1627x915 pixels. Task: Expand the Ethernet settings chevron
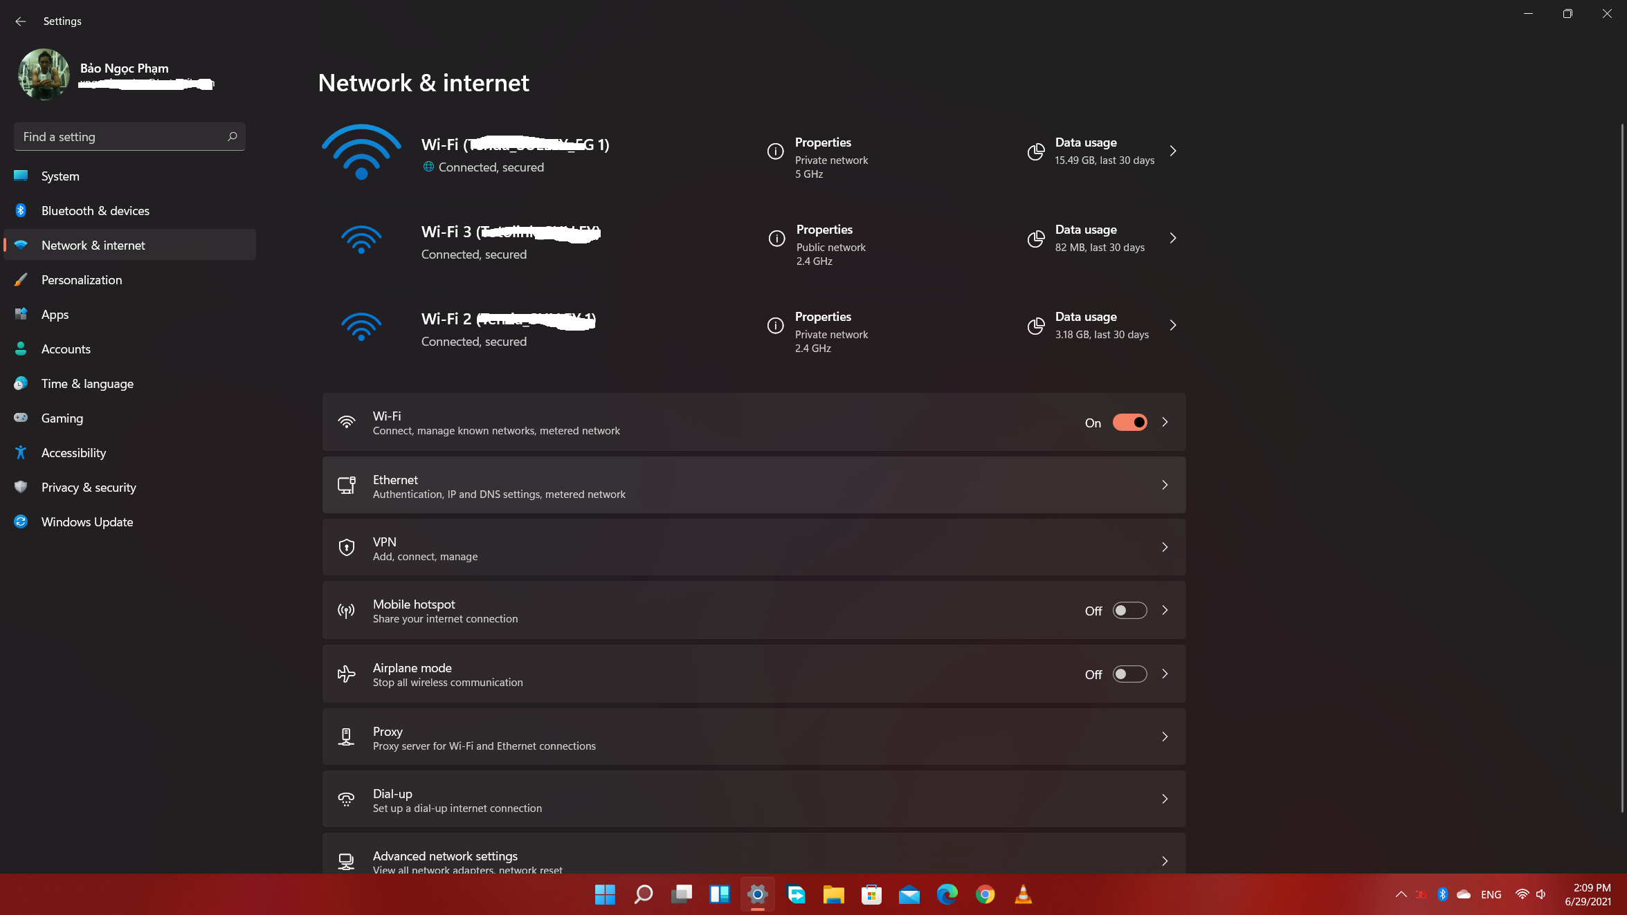point(1165,485)
